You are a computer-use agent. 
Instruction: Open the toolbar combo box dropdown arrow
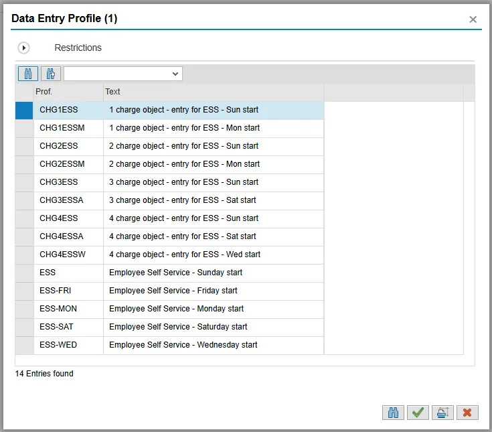coord(175,74)
